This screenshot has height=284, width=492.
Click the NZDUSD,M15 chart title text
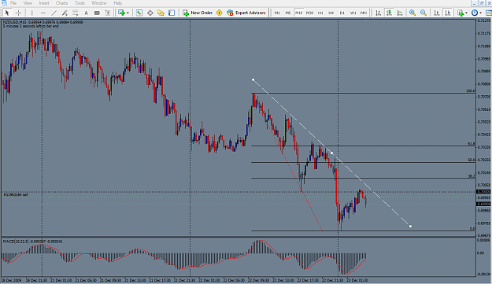pos(15,22)
